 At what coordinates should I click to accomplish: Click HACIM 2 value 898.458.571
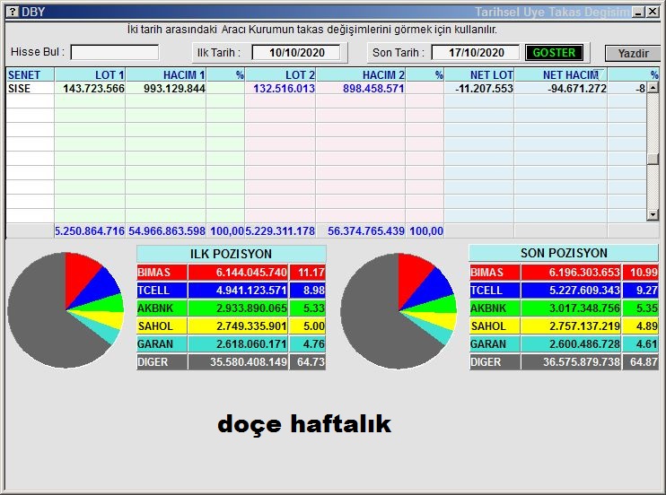373,88
